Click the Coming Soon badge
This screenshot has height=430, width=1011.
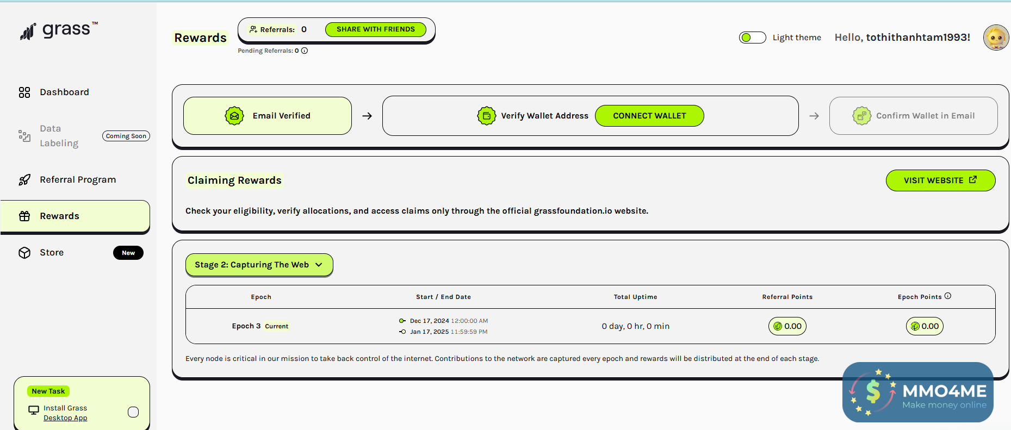[x=126, y=136]
